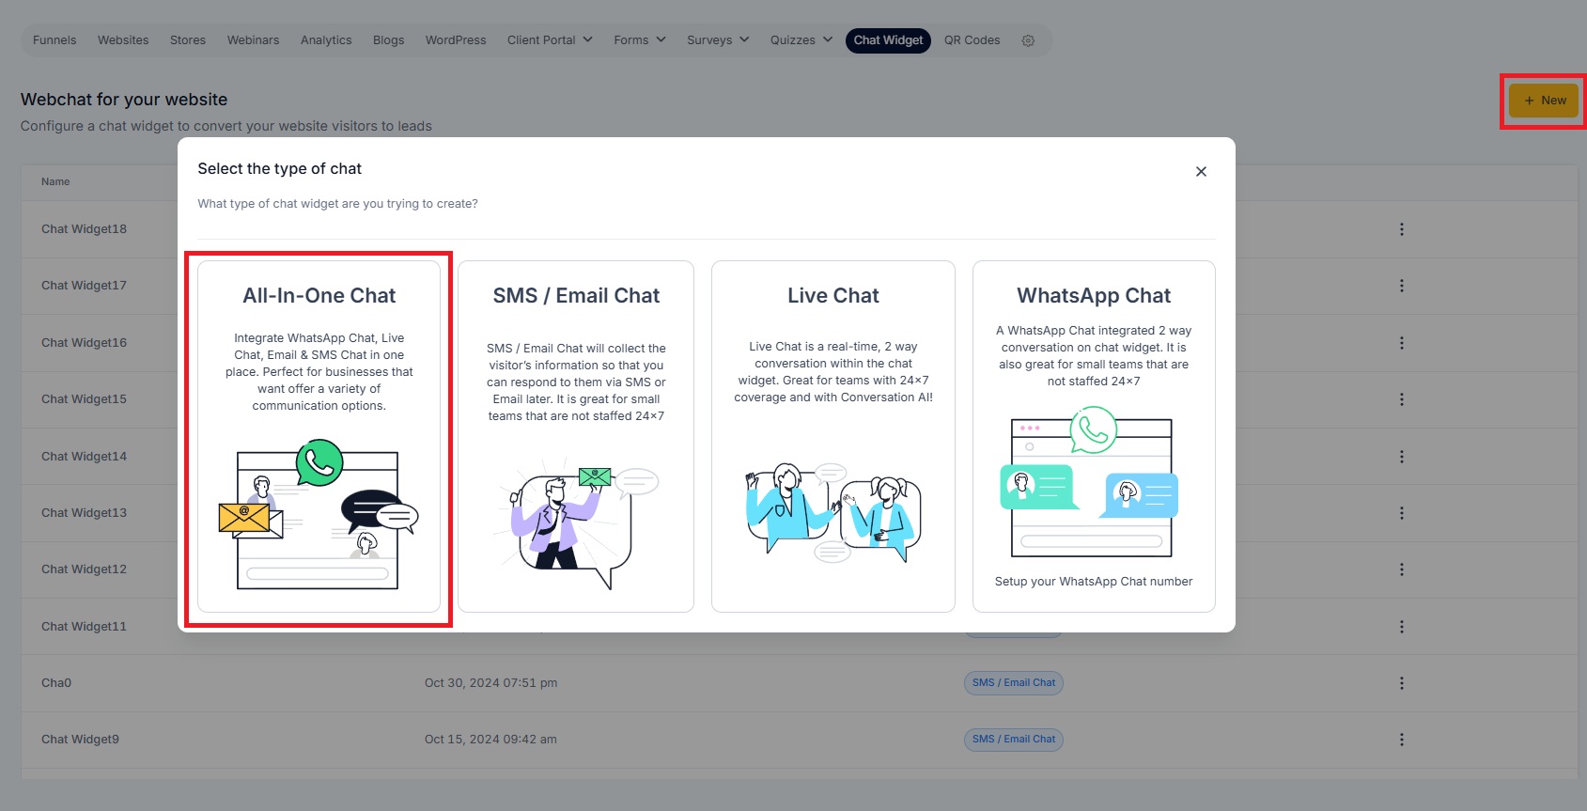Select the Chat Widget tab
The width and height of the screenshot is (1587, 811).
pos(888,40)
